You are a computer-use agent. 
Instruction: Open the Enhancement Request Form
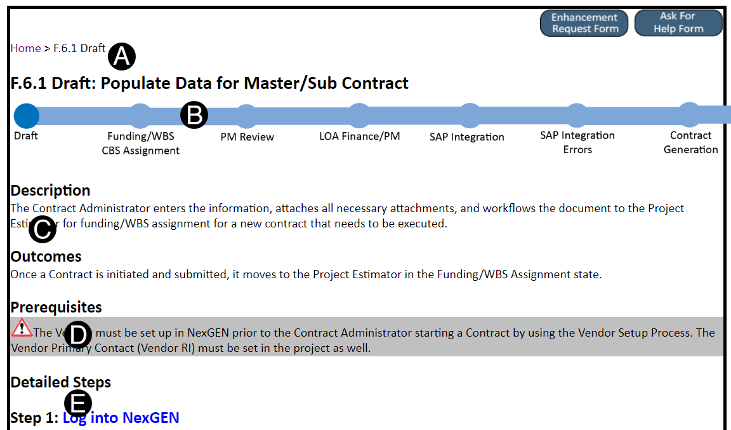click(584, 24)
